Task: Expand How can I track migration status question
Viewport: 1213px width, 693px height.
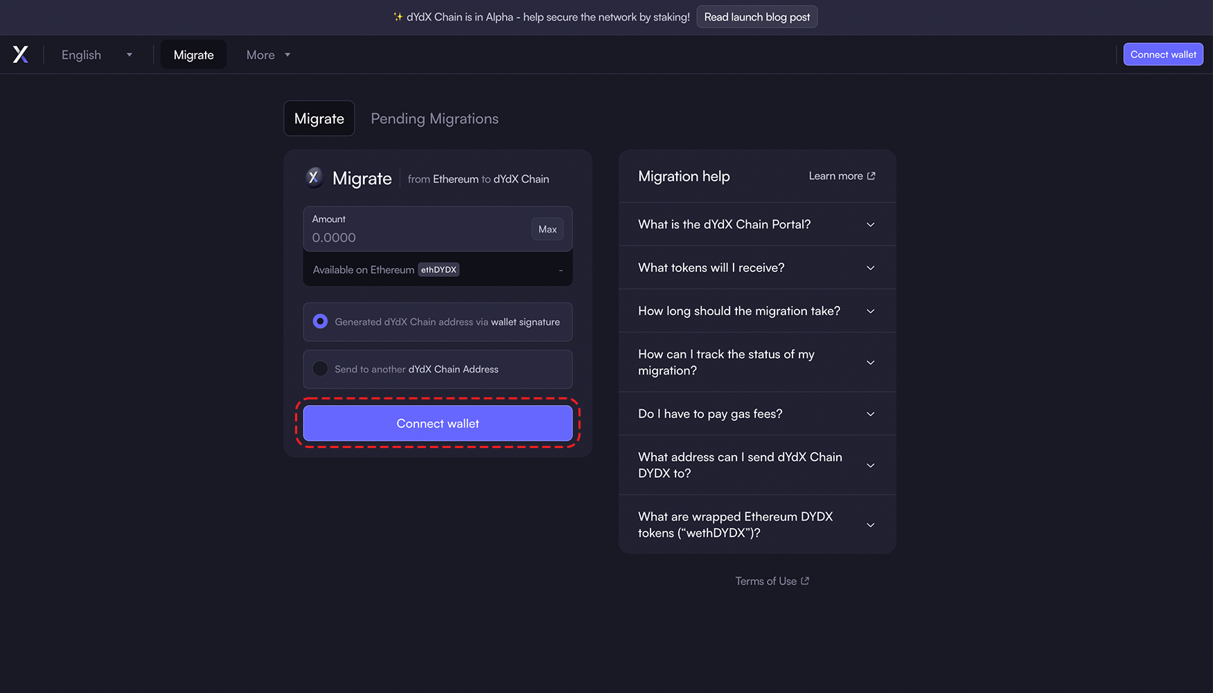Action: 757,362
